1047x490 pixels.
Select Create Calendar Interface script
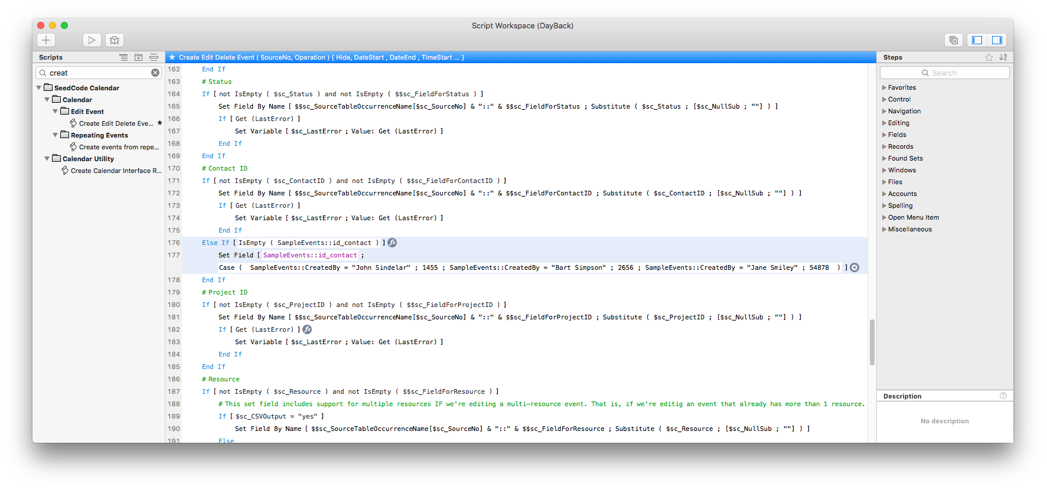click(115, 171)
